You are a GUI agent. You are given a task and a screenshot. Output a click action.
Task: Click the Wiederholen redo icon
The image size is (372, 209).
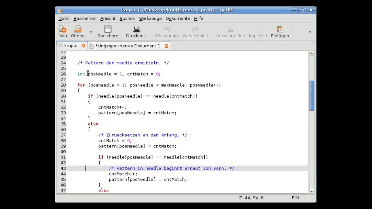pyautogui.click(x=195, y=29)
